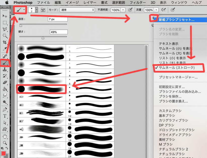207x158 pixels.
Task: Select the Zoom tool
Action: coord(5,143)
